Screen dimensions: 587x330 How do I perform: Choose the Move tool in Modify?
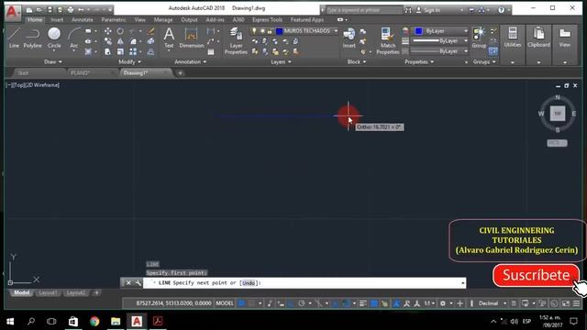pyautogui.click(x=108, y=31)
